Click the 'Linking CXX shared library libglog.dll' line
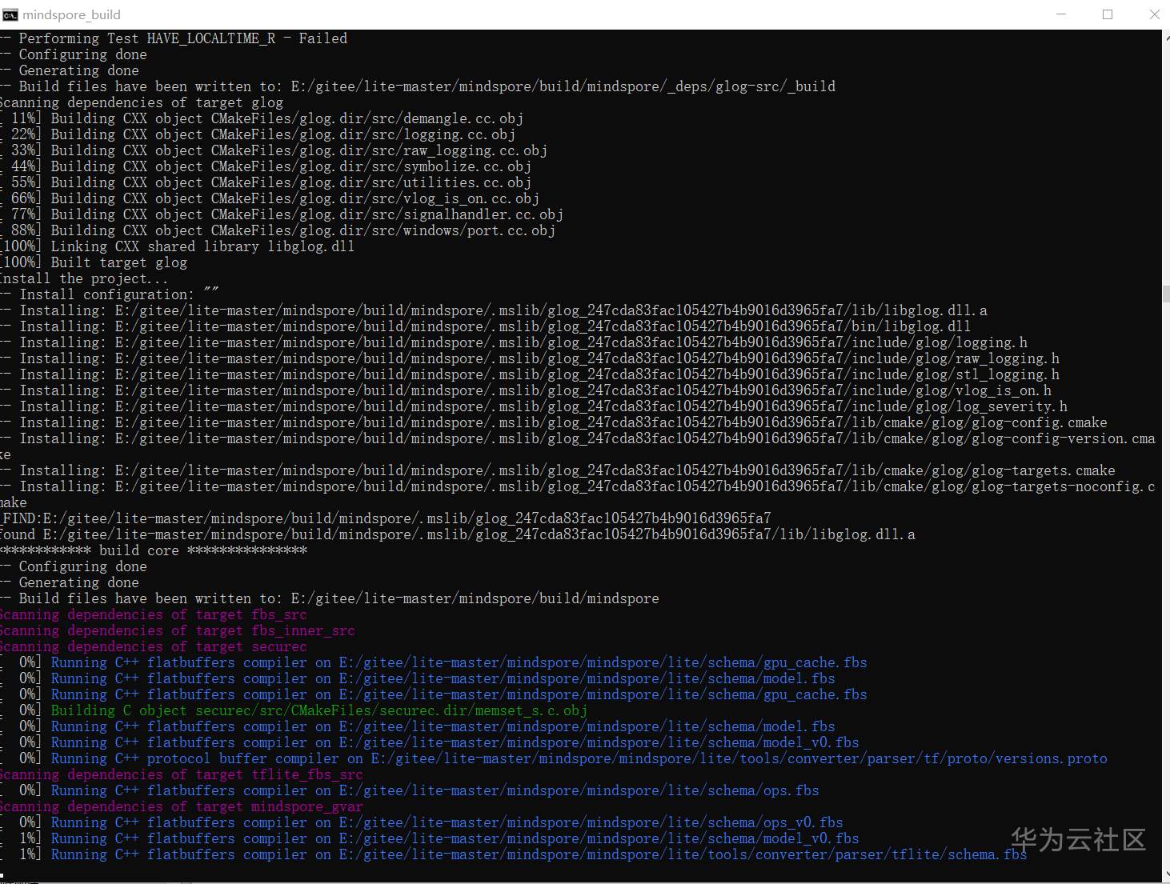1170x884 pixels. pos(202,246)
